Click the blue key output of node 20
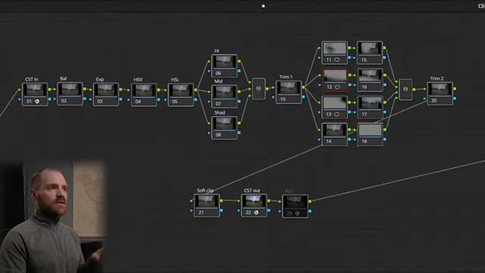The image size is (485, 273). tap(455, 99)
